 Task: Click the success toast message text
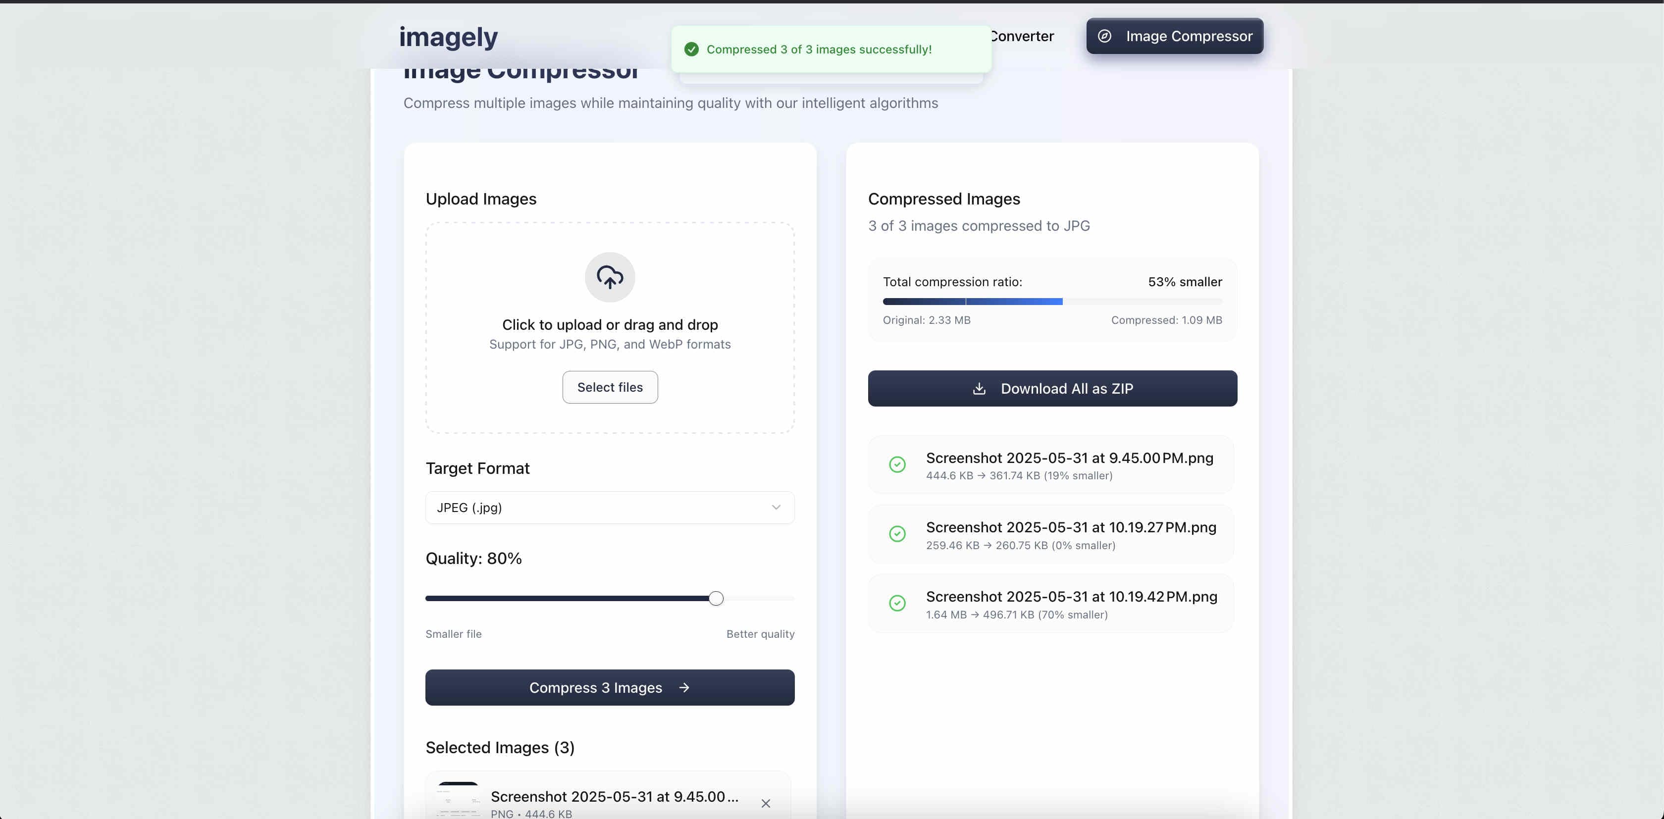(819, 49)
